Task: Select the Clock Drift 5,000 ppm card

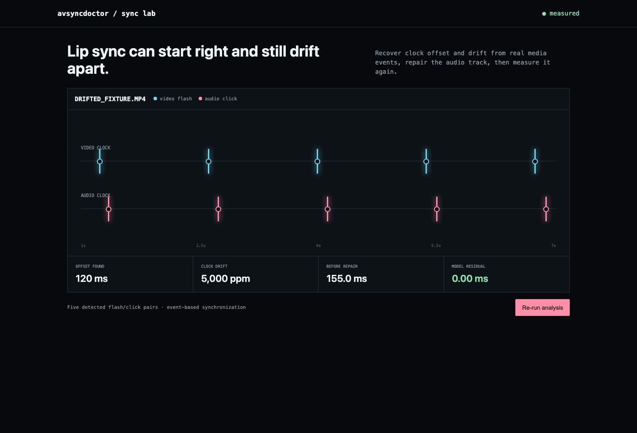Action: [256, 274]
